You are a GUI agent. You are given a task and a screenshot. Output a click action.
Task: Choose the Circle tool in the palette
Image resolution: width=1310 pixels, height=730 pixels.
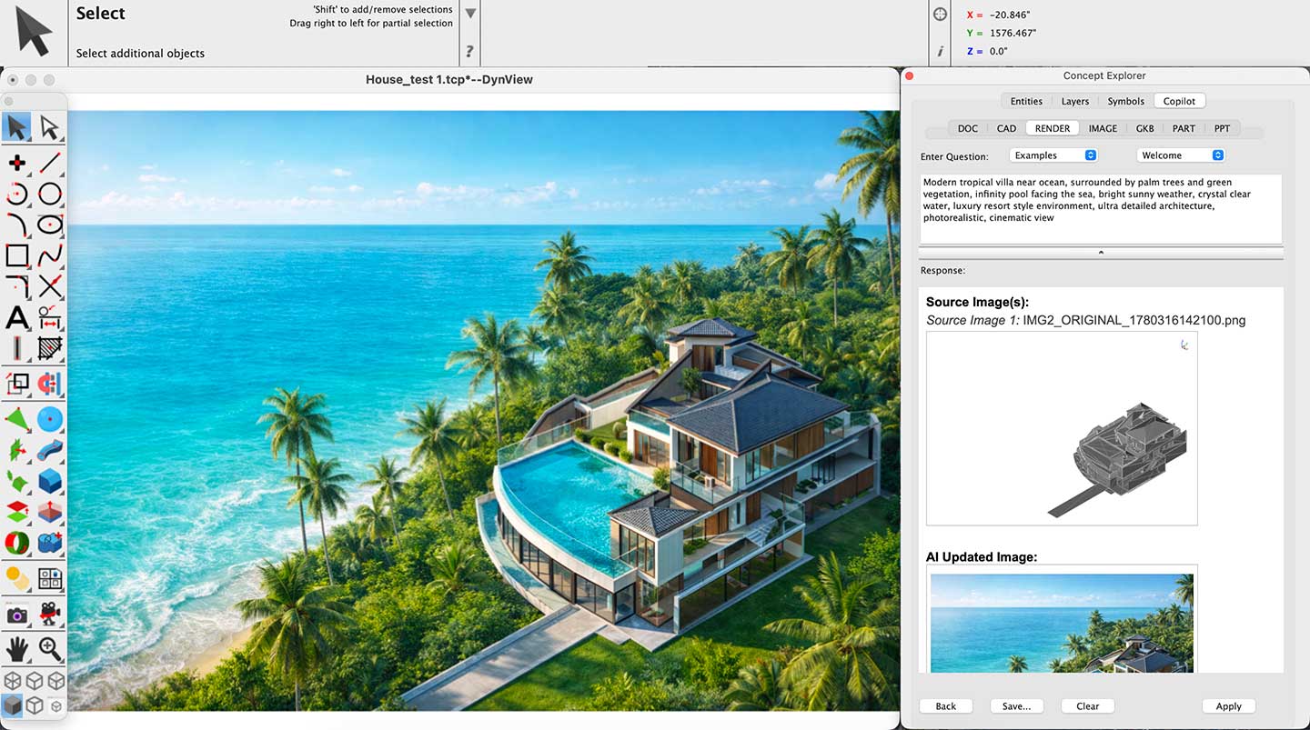click(50, 194)
